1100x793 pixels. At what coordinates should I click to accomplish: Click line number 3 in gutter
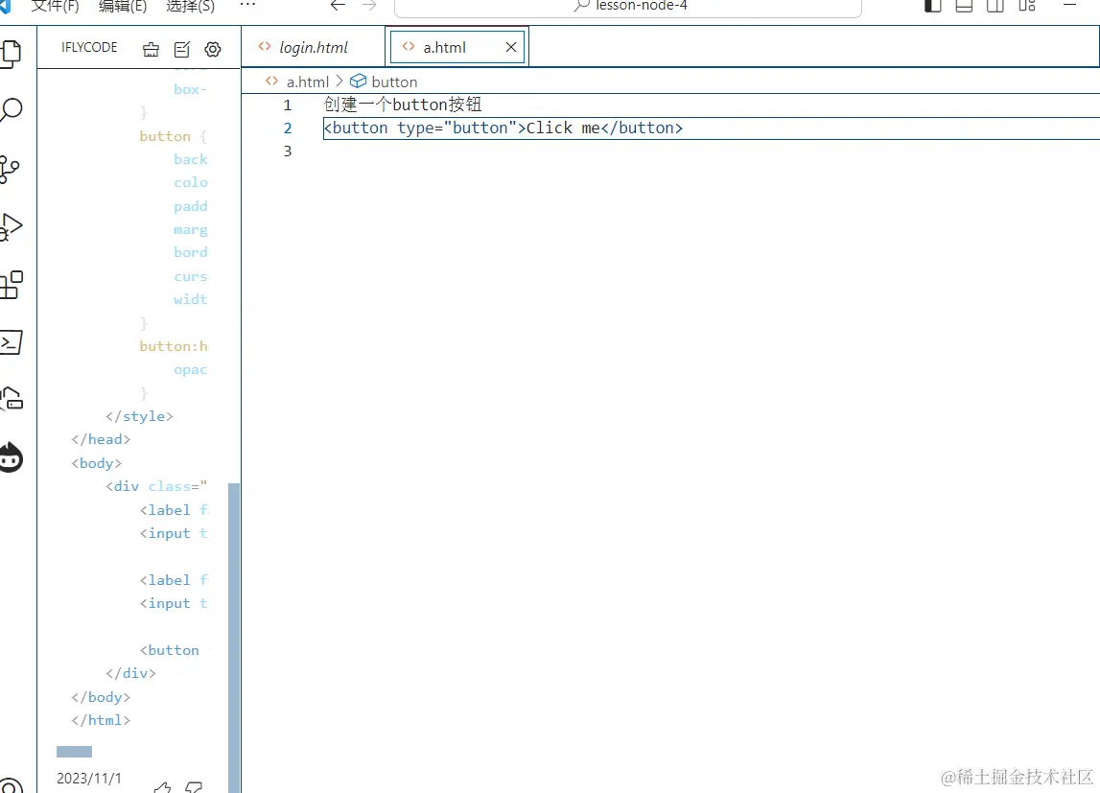tap(288, 151)
